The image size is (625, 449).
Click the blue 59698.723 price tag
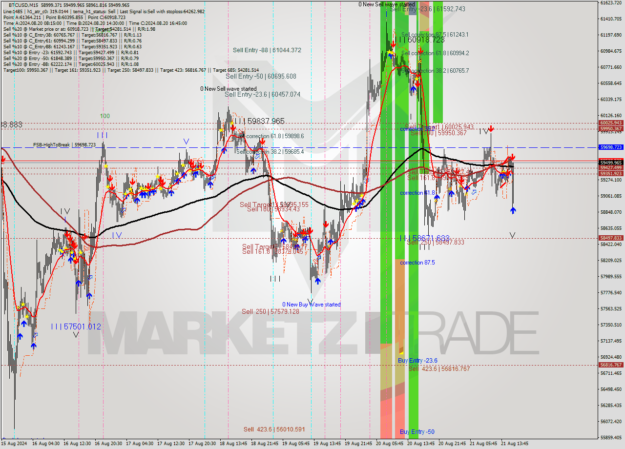pyautogui.click(x=611, y=147)
